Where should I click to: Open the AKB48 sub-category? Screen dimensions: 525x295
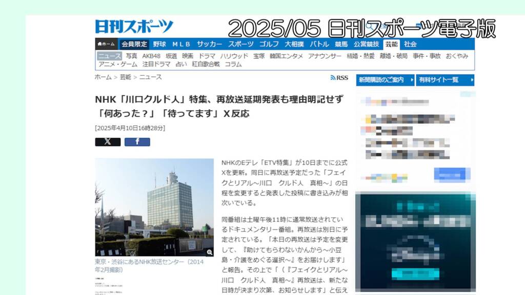click(x=151, y=56)
